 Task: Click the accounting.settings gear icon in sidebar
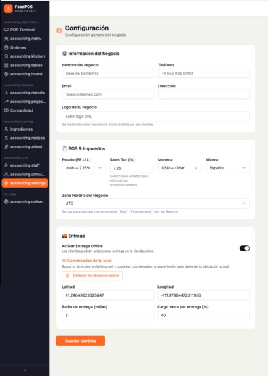pos(6,183)
